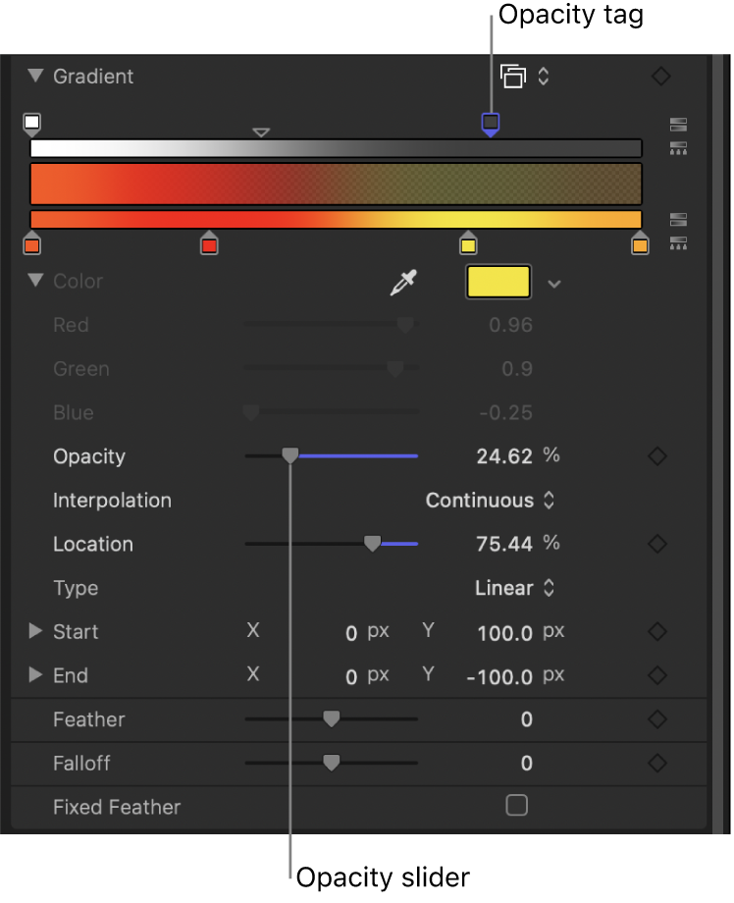Screen dimensions: 734x903
Task: Expand the End parameter group
Action: coord(36,675)
